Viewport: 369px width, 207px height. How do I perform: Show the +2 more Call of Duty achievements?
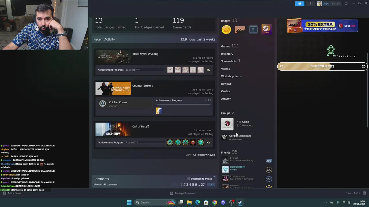(x=208, y=142)
